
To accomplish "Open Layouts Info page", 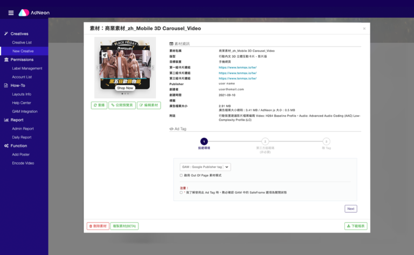I will coord(22,94).
